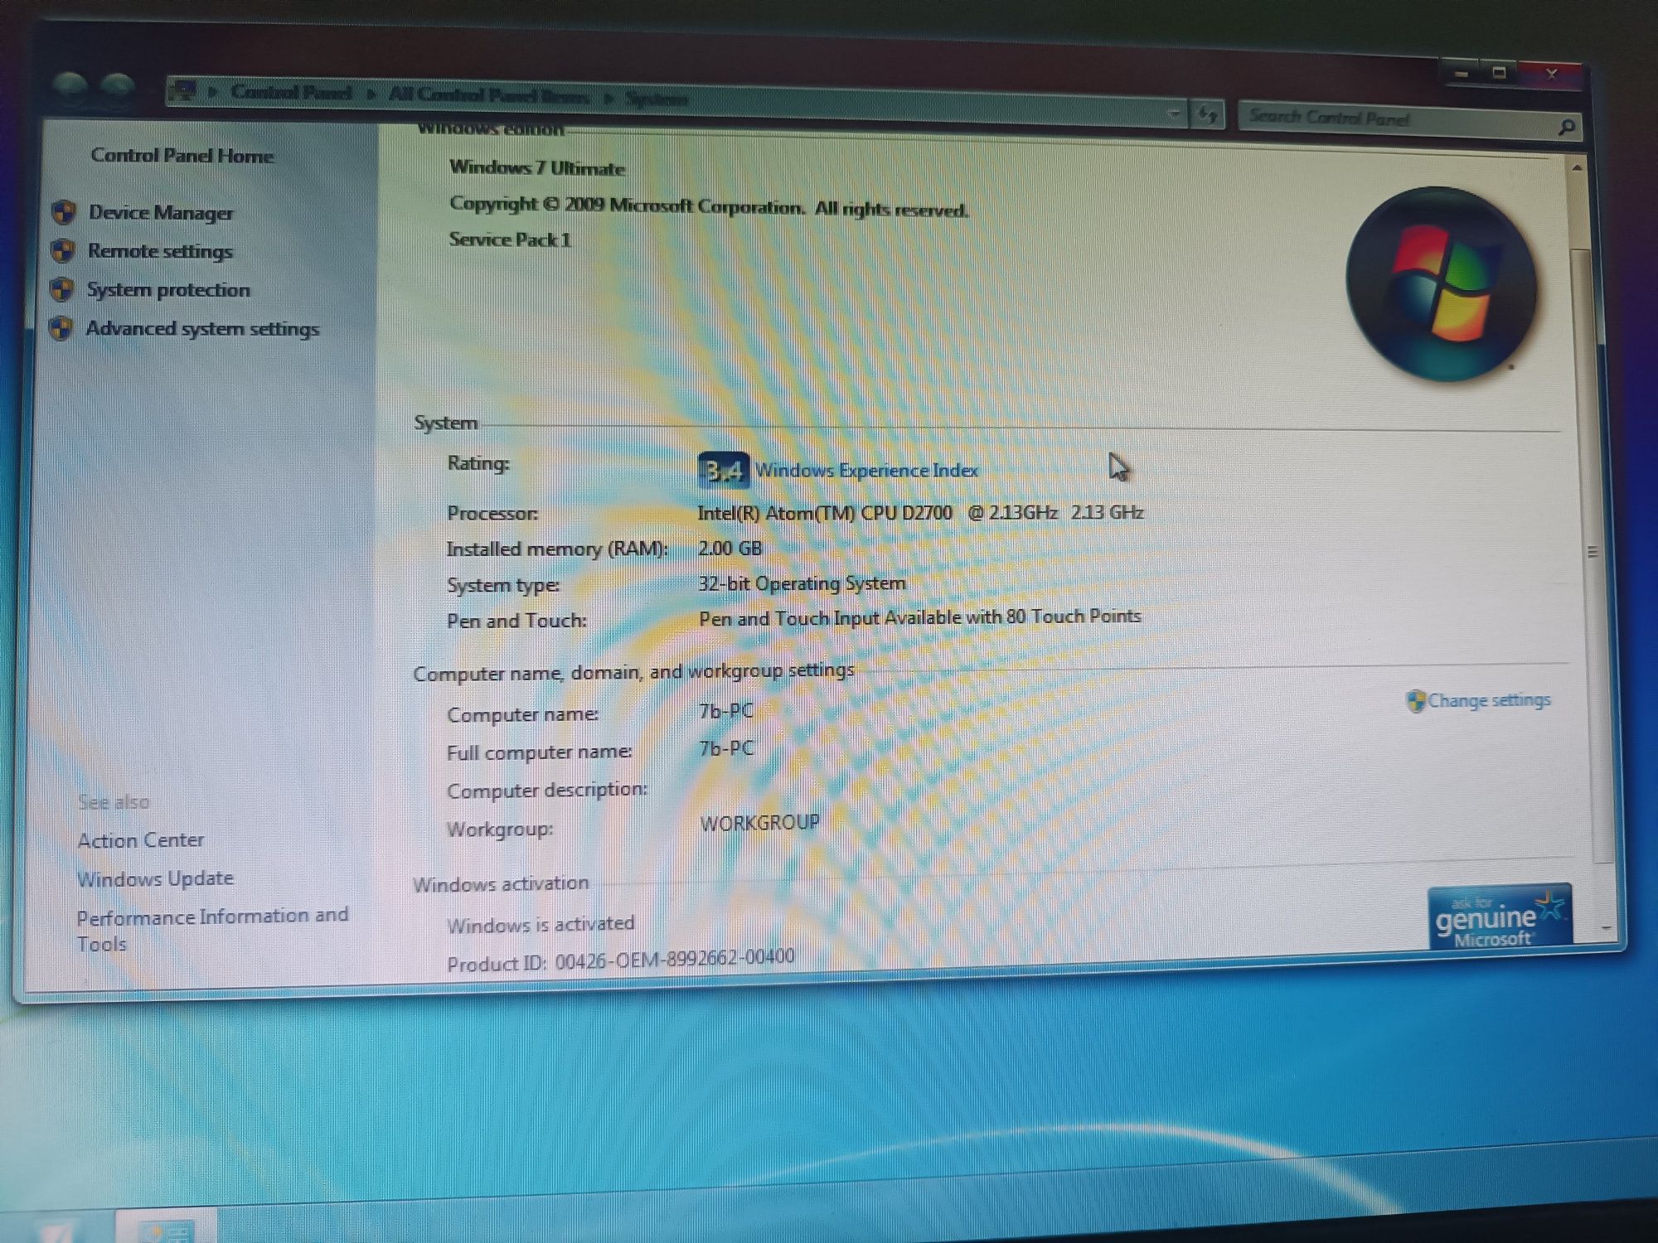This screenshot has width=1658, height=1243.
Task: Open Advanced system settings
Action: pyautogui.click(x=202, y=329)
